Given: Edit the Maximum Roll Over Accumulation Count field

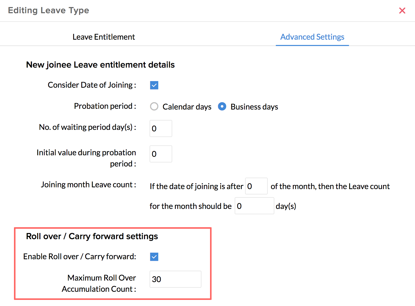Looking at the screenshot, I should 175,279.
